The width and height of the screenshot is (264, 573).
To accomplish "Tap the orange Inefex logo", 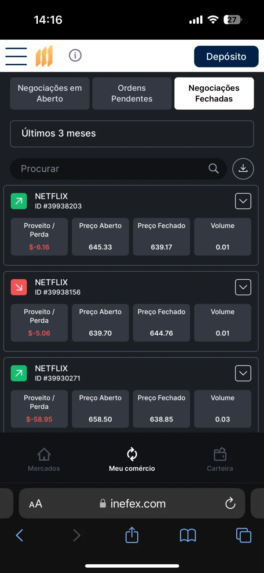I will point(44,56).
